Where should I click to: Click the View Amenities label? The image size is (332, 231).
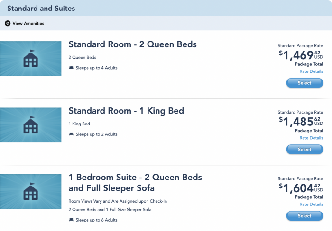pyautogui.click(x=28, y=23)
